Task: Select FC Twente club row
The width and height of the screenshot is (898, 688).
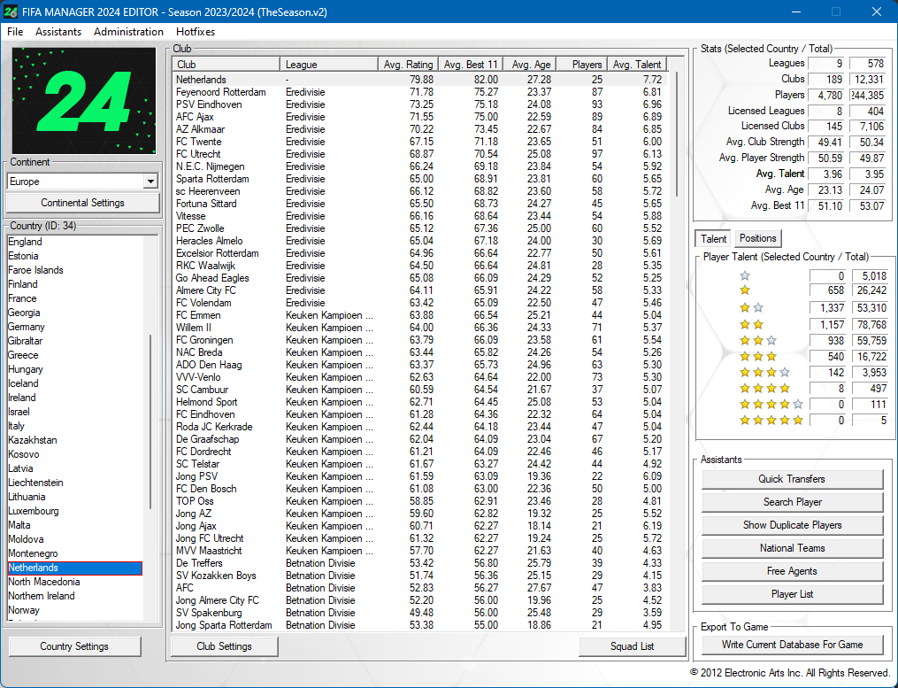Action: (419, 142)
